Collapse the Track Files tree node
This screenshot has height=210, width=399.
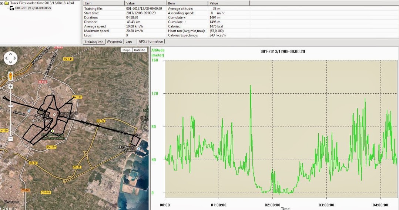(2, 3)
